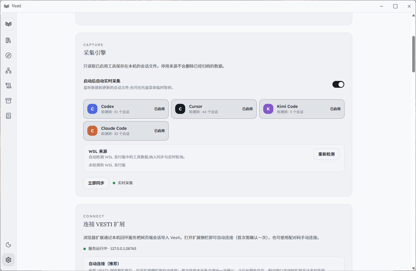Toggle 启动后自动实时采集 switch off
The width and height of the screenshot is (416, 271).
[x=338, y=84]
